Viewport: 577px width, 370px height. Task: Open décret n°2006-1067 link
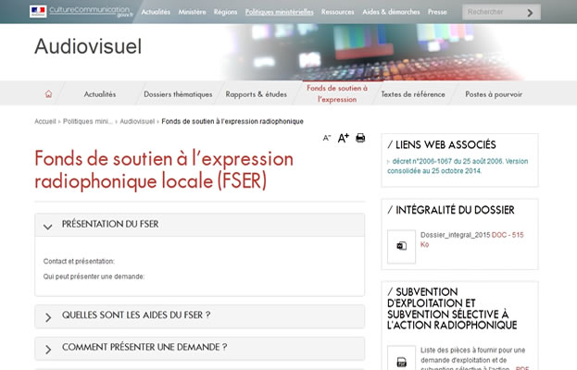458,166
